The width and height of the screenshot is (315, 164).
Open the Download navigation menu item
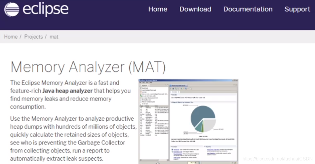tap(195, 9)
